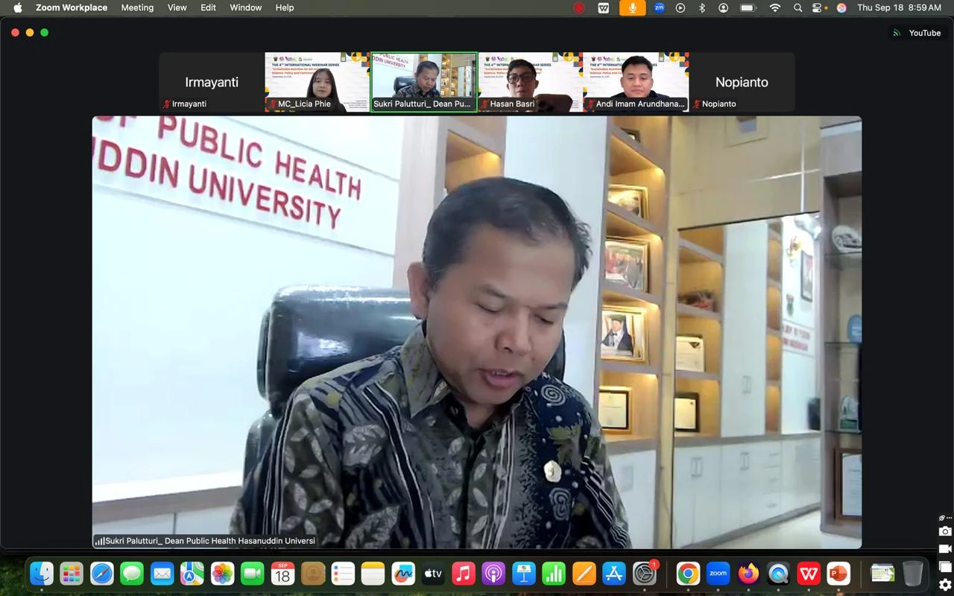Check the battery status icon
Viewport: 954px width, 596px height.
(x=748, y=7)
